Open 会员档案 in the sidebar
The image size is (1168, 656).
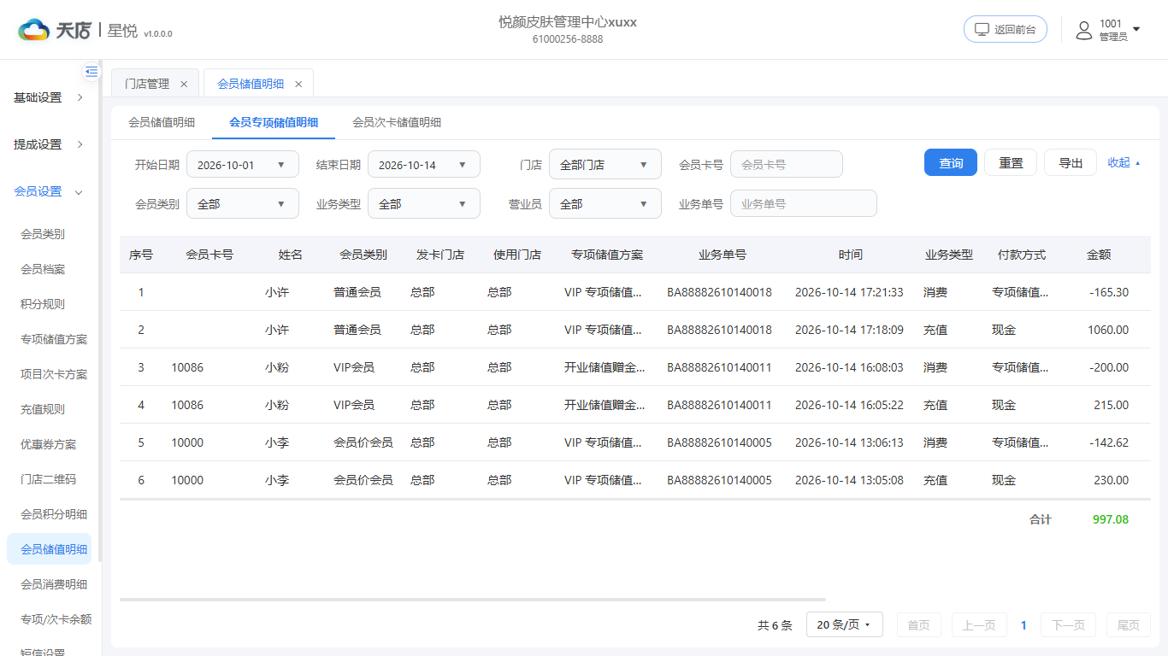(x=43, y=269)
